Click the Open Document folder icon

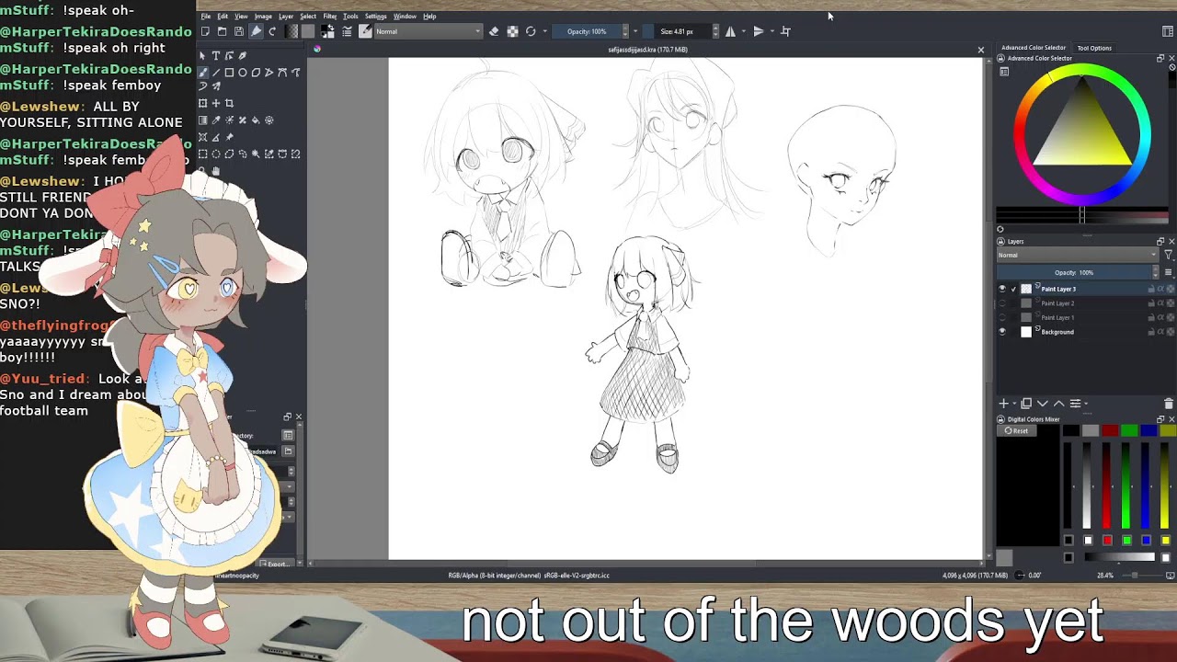(x=222, y=31)
